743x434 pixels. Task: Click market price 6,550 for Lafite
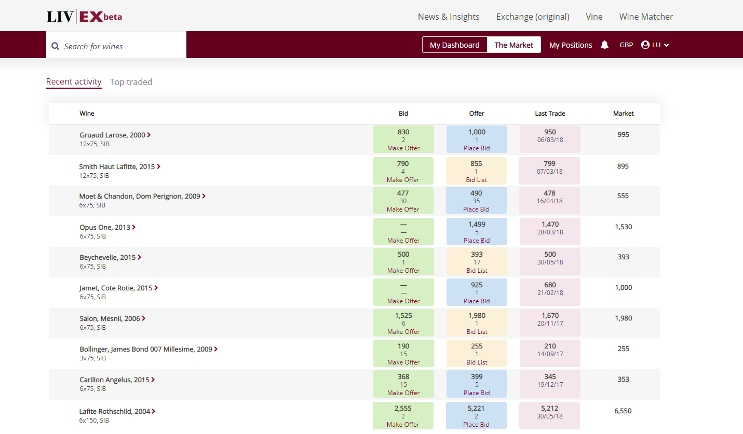[623, 411]
